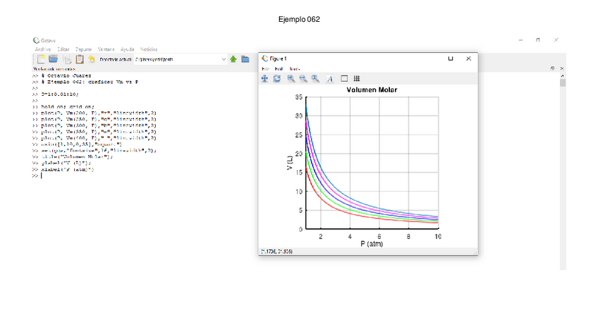Browse directories with the folder icon

[x=245, y=60]
